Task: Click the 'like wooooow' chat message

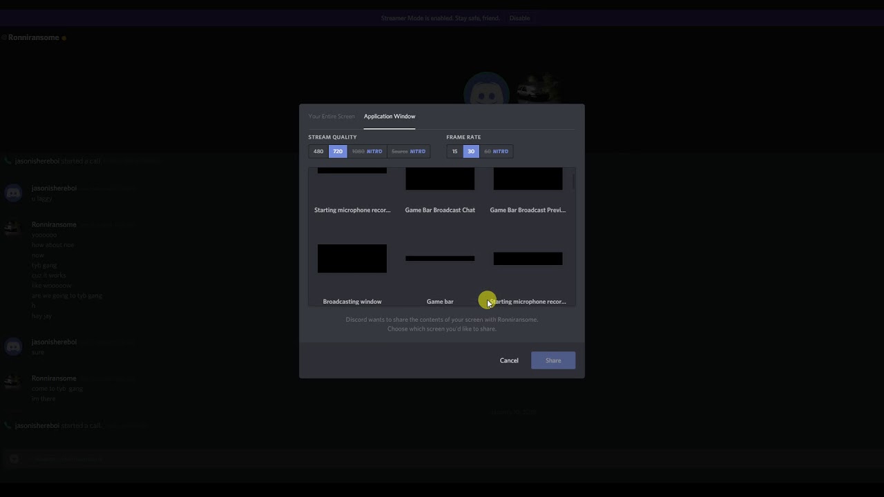Action: [x=52, y=285]
